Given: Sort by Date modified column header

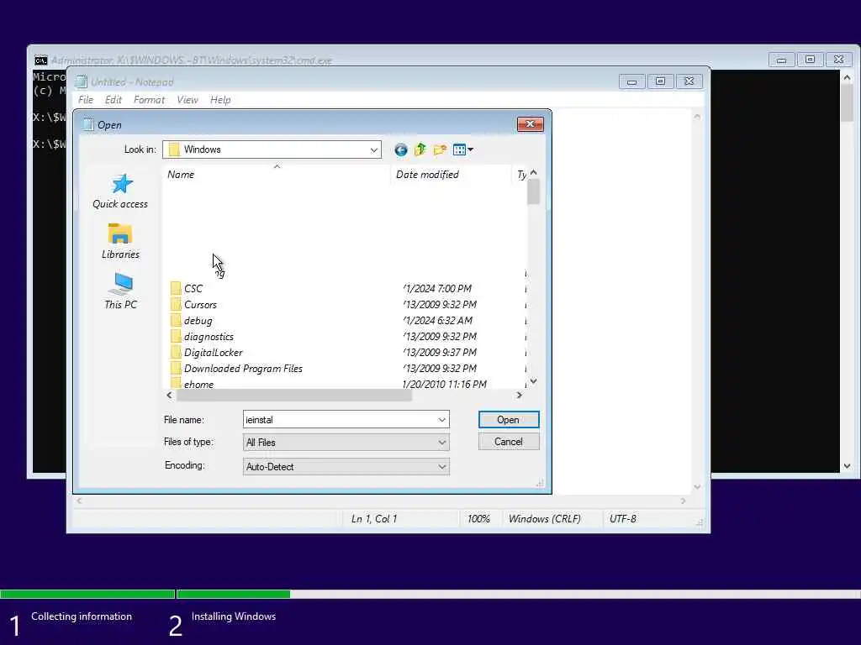Looking at the screenshot, I should coord(451,175).
